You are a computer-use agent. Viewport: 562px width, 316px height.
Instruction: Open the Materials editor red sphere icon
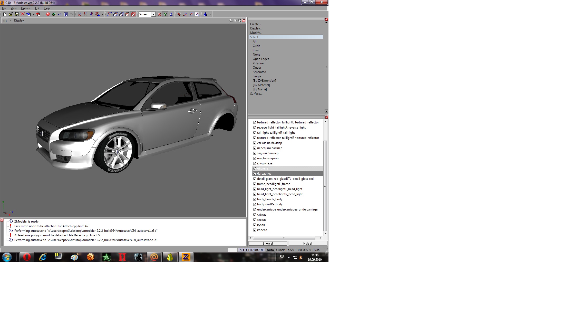click(48, 14)
